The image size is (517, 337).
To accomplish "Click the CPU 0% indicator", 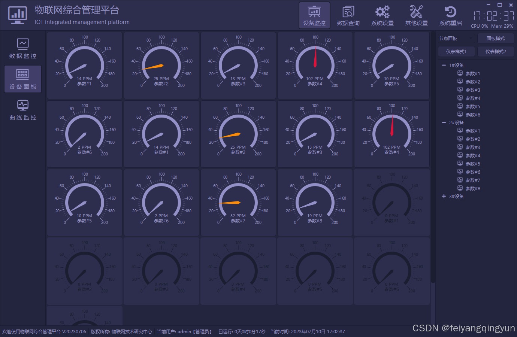I will (480, 26).
